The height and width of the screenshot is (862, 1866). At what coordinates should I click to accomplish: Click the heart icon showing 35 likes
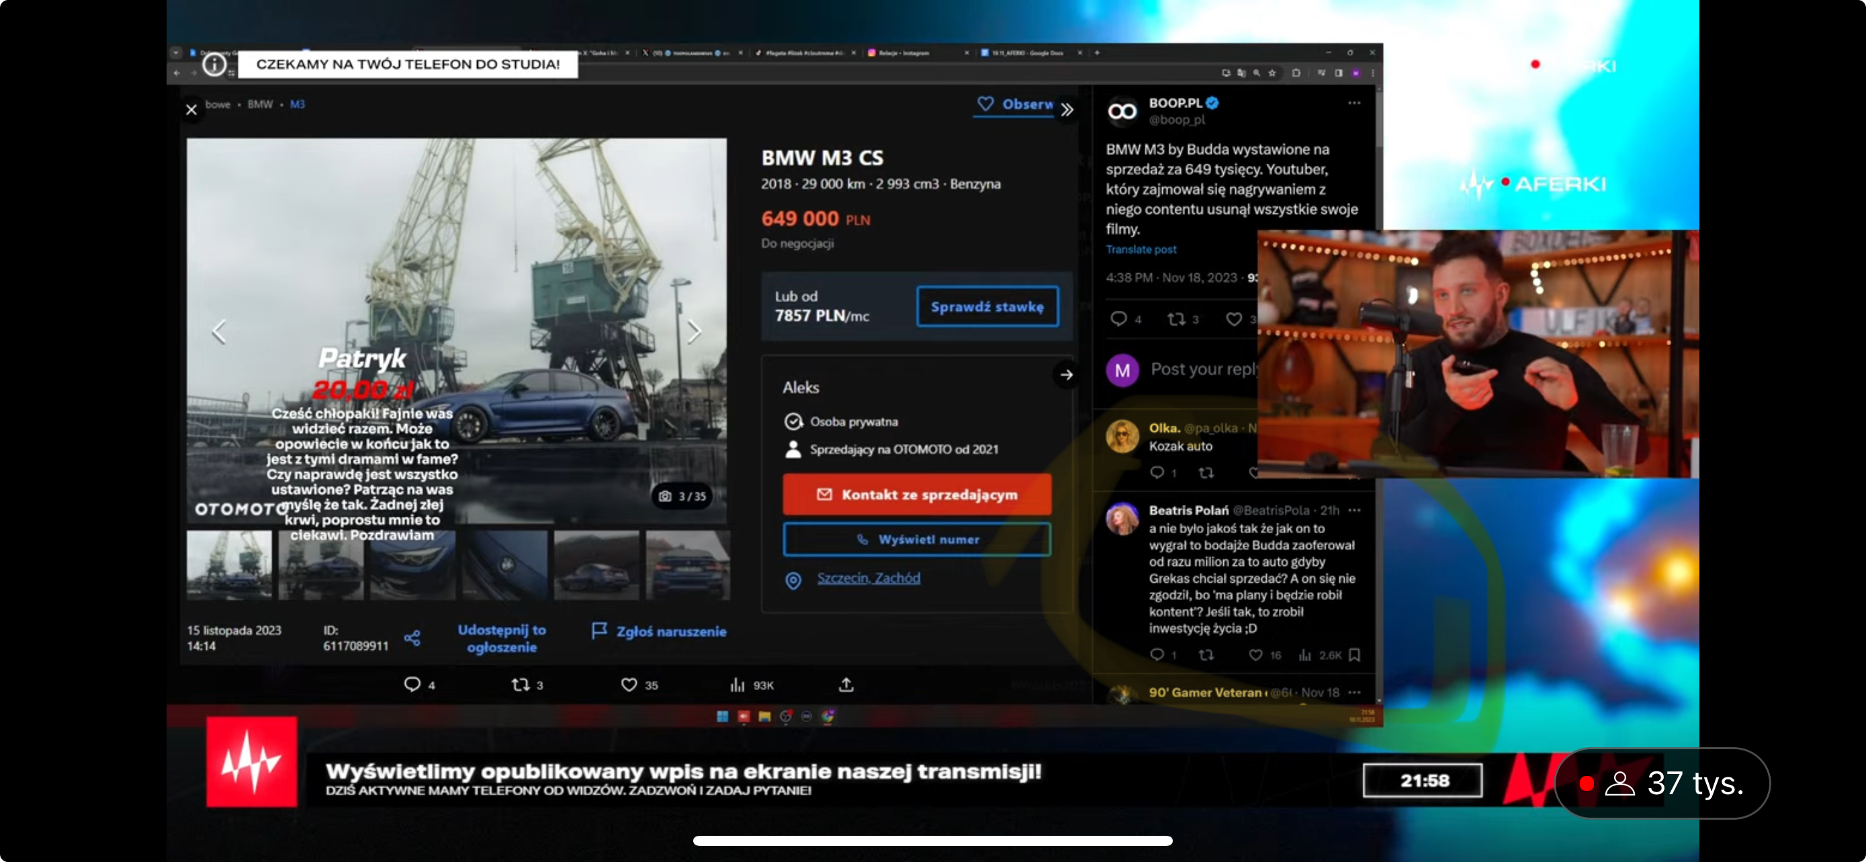click(629, 685)
